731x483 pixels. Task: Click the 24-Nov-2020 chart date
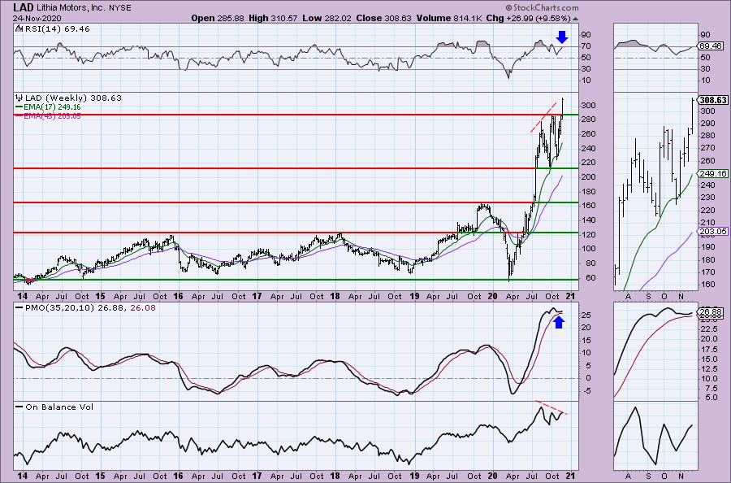[x=37, y=18]
